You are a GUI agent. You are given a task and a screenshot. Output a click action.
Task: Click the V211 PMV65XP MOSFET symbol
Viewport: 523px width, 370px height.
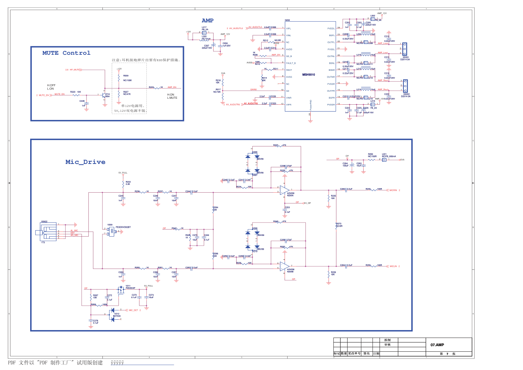point(120,290)
